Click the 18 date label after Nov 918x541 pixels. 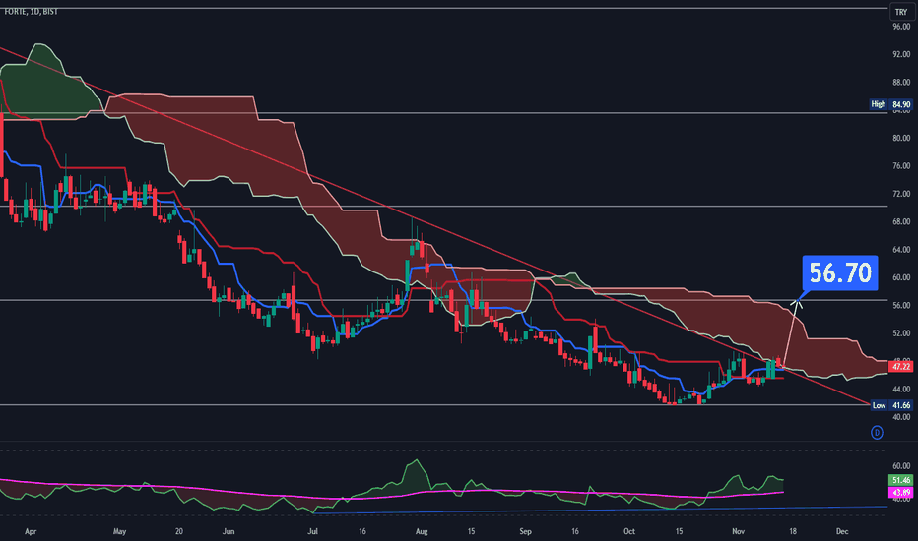[x=793, y=531]
